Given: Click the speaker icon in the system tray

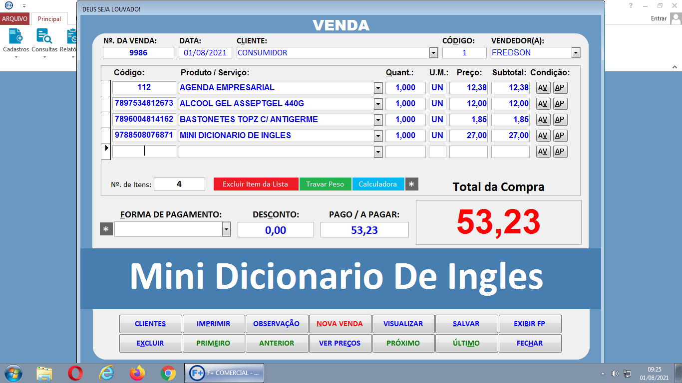Looking at the screenshot, I should coord(615,373).
